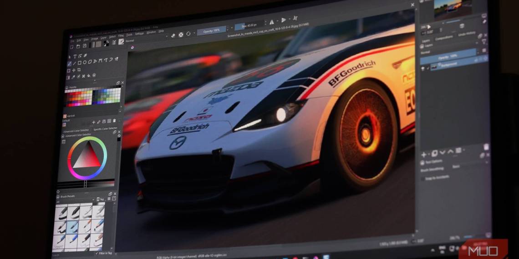The image size is (519, 259).
Task: Select the Line tool
Action: click(75, 63)
